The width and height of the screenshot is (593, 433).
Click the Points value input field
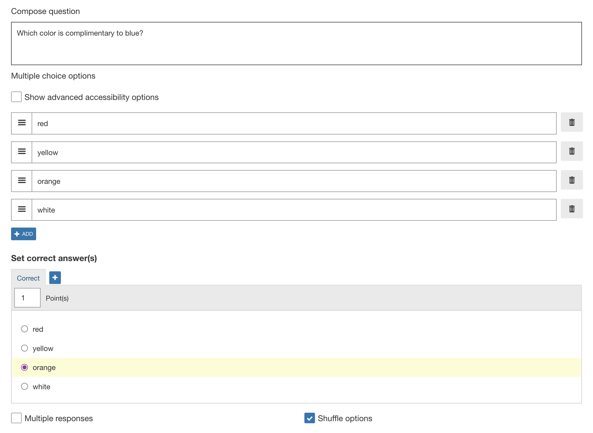[27, 298]
